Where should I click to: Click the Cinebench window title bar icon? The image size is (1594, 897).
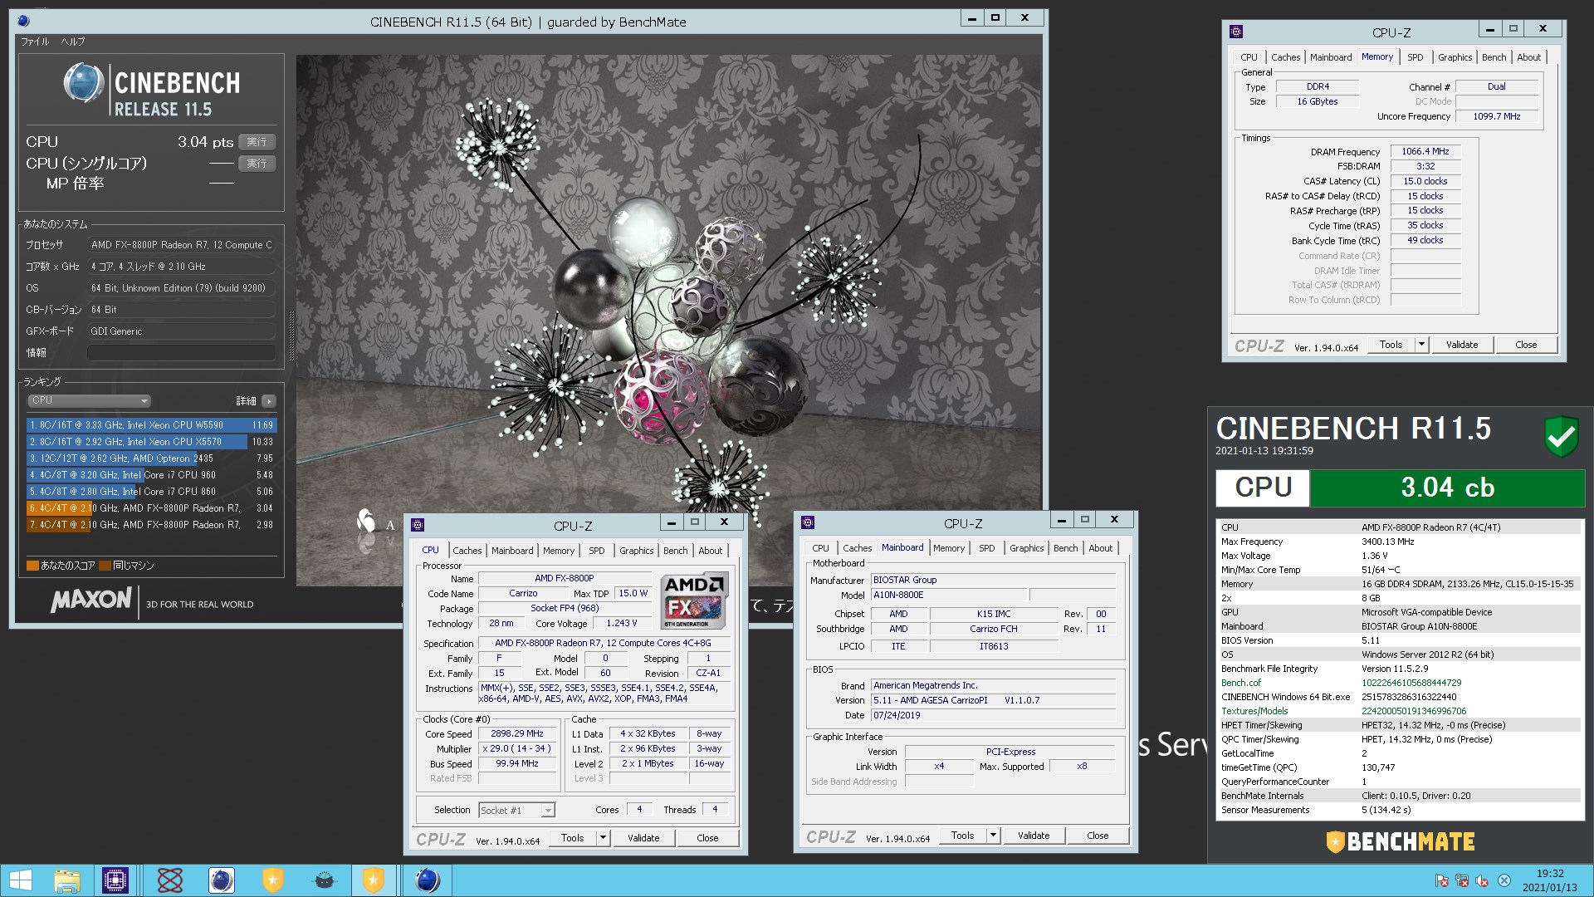tap(23, 21)
